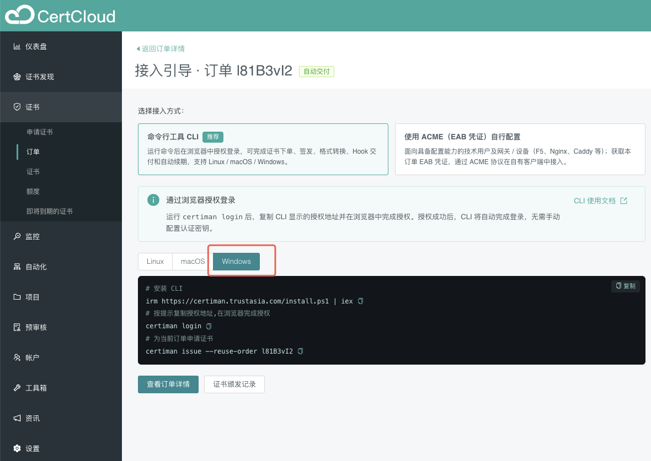Click the info icon beside 通过浏览器授权登录
Image resolution: width=651 pixels, height=461 pixels.
(x=153, y=200)
